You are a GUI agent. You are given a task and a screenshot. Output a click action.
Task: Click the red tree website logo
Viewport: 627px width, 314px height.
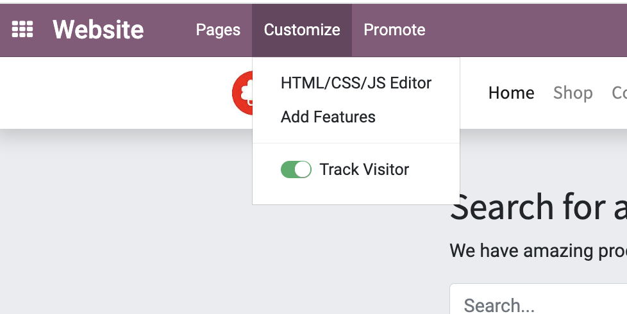tap(242, 93)
